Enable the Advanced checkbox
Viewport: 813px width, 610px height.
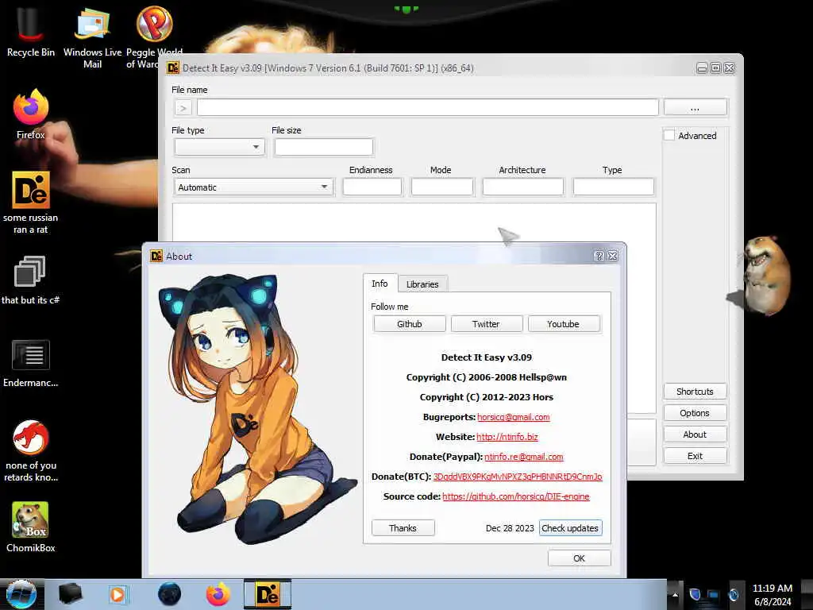tap(669, 135)
